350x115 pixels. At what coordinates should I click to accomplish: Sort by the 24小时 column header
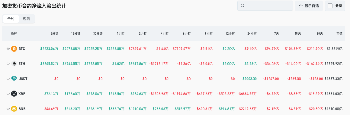pyautogui.click(x=252, y=34)
